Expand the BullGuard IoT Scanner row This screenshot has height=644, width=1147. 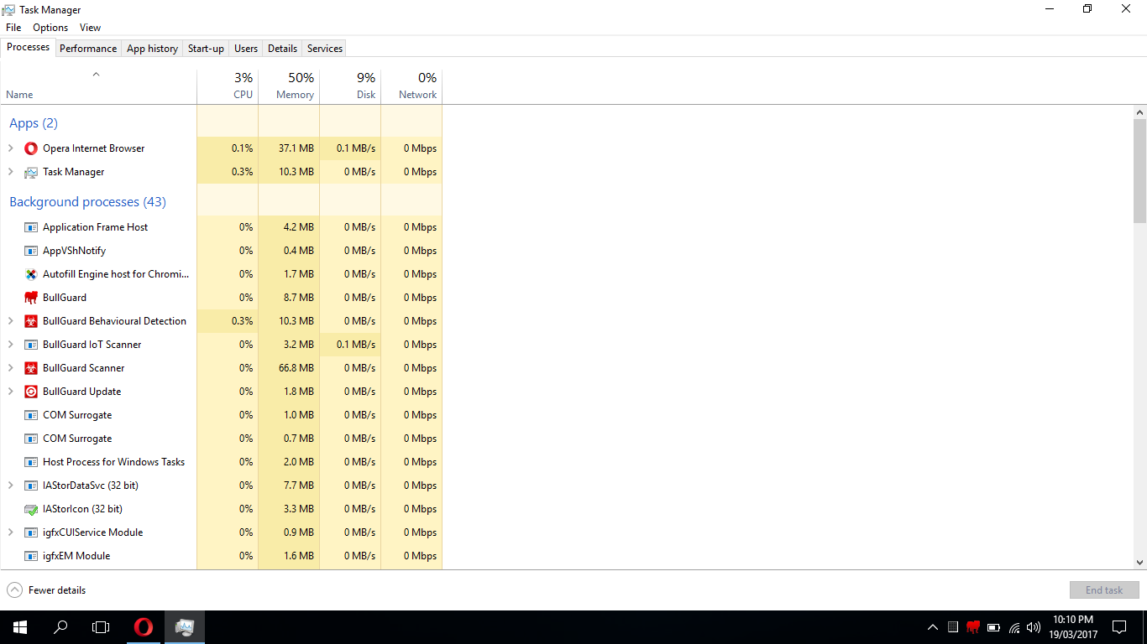(11, 345)
